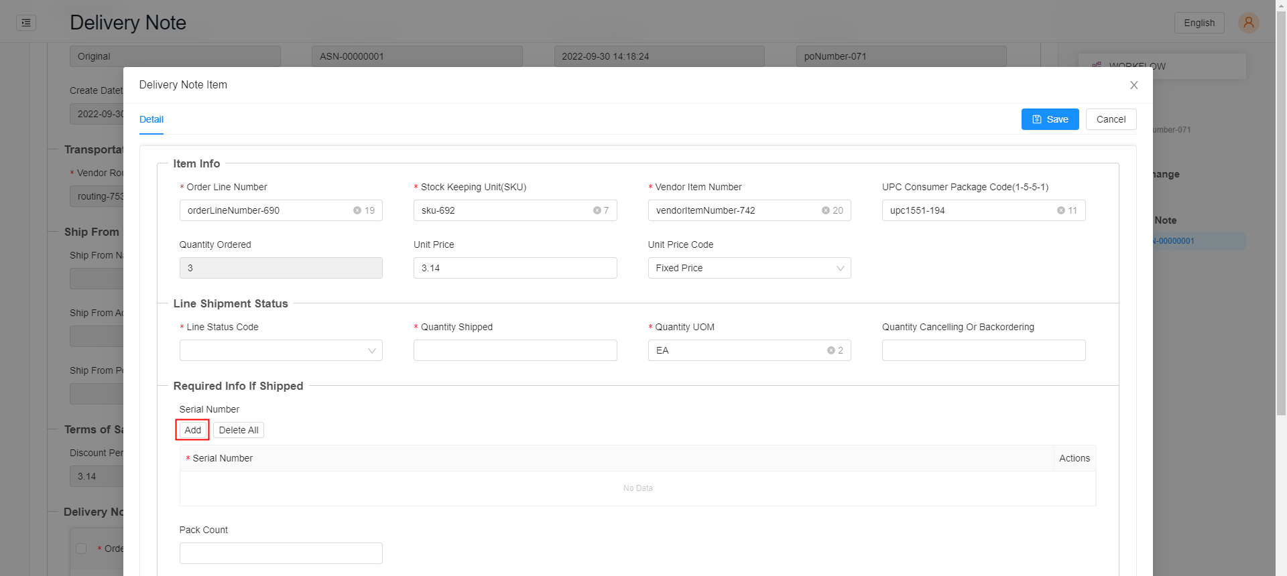Click the 2022-09-30 14:18:24 date field

point(660,56)
